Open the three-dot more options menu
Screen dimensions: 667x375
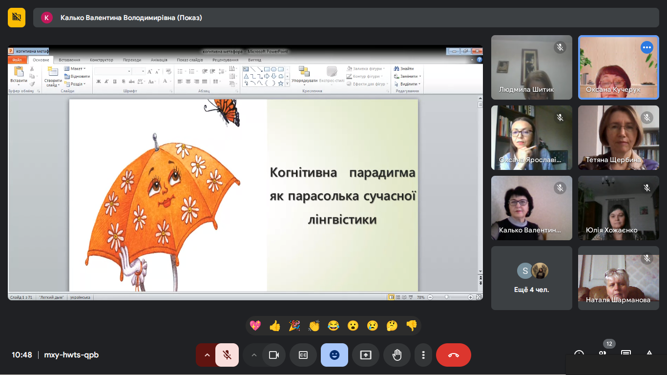coord(423,355)
